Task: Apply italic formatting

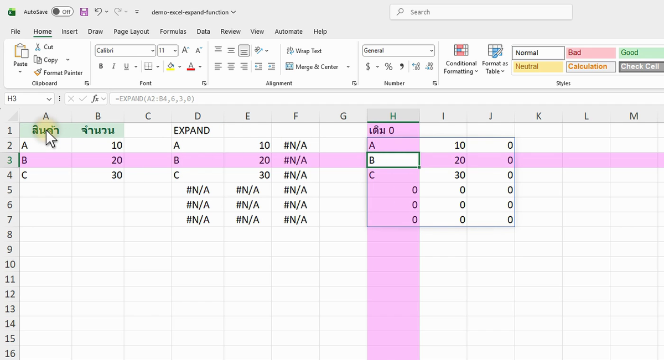Action: [113, 66]
